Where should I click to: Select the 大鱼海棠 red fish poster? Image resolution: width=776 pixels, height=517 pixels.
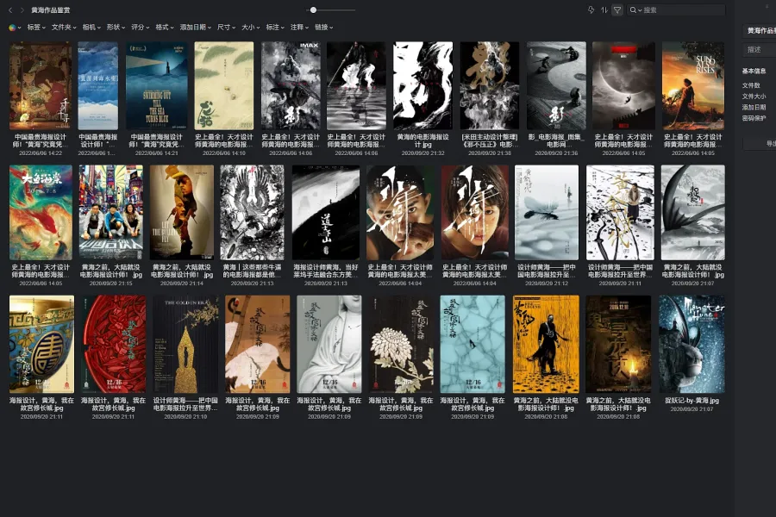coord(41,212)
